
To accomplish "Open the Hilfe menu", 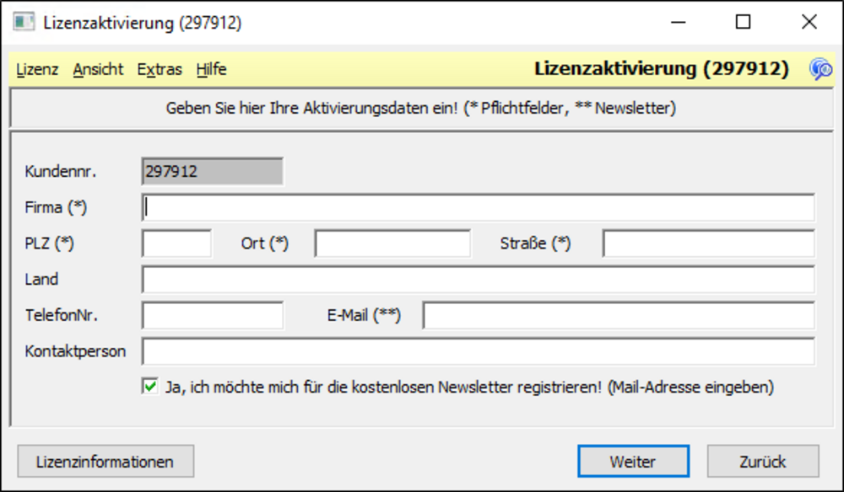I will (x=211, y=69).
